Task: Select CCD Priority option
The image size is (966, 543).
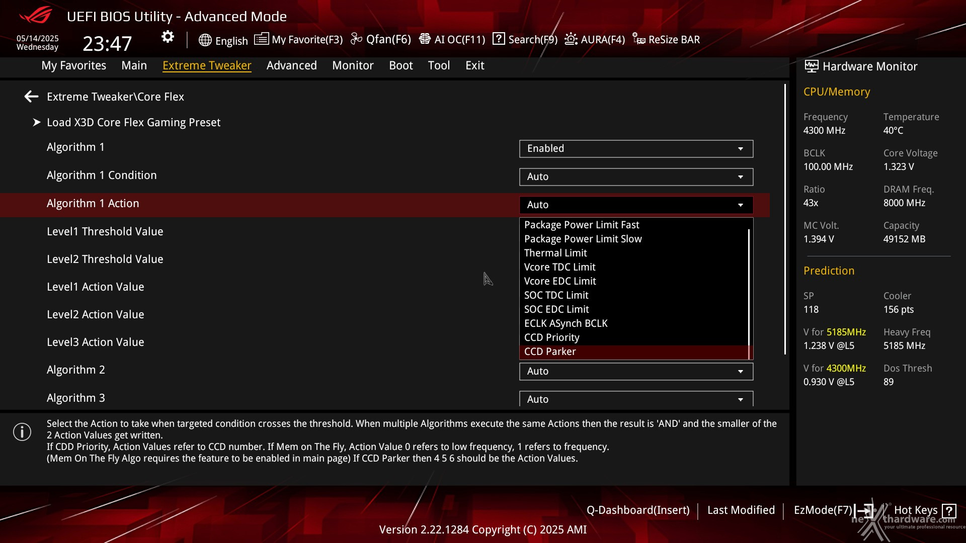Action: click(x=634, y=337)
